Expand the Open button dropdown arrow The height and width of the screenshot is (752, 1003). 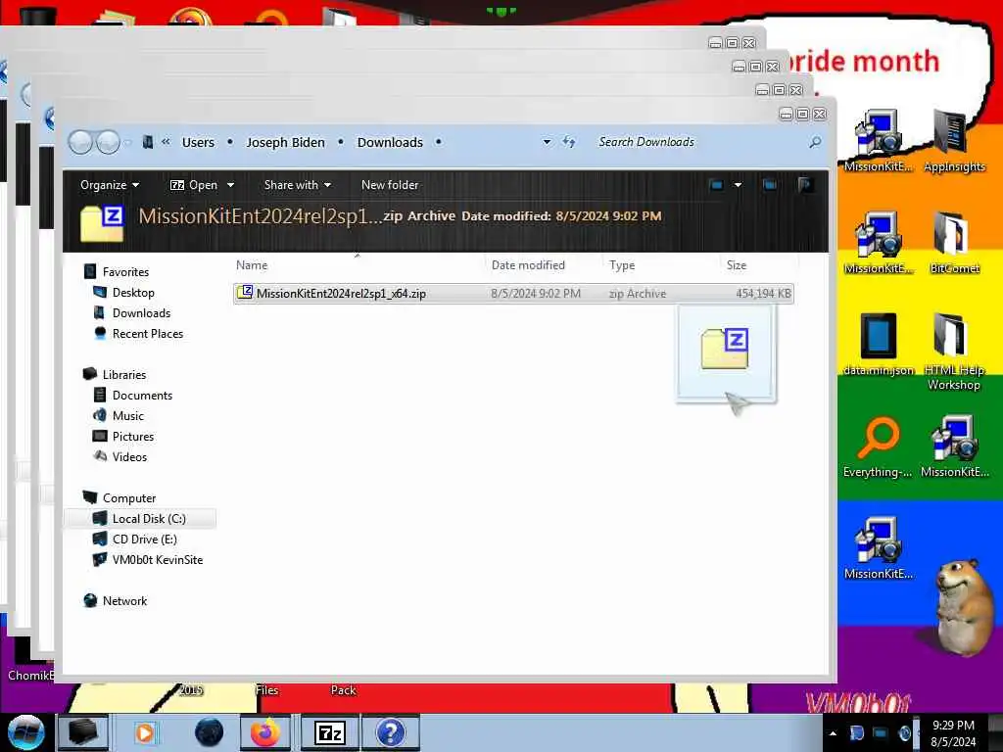pos(230,185)
